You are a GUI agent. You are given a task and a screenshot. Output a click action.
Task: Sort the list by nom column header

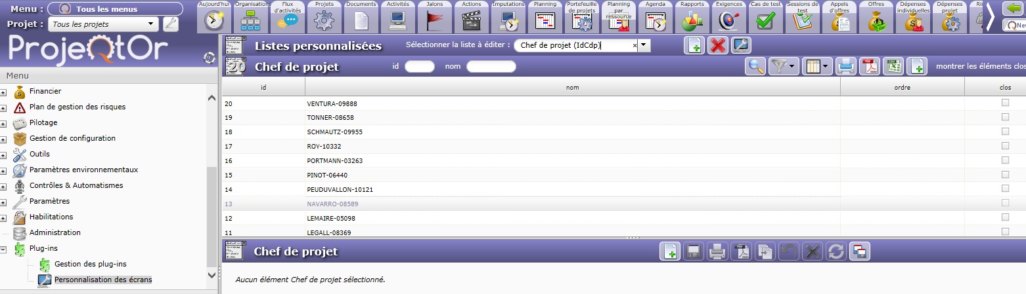572,87
